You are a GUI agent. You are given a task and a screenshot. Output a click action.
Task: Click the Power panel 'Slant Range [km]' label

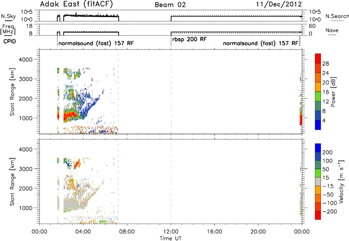point(12,92)
